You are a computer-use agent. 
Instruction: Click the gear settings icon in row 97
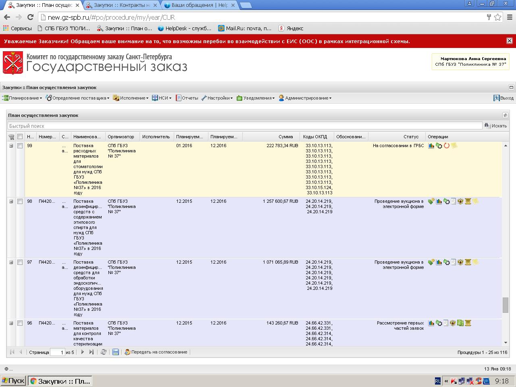tap(447, 262)
